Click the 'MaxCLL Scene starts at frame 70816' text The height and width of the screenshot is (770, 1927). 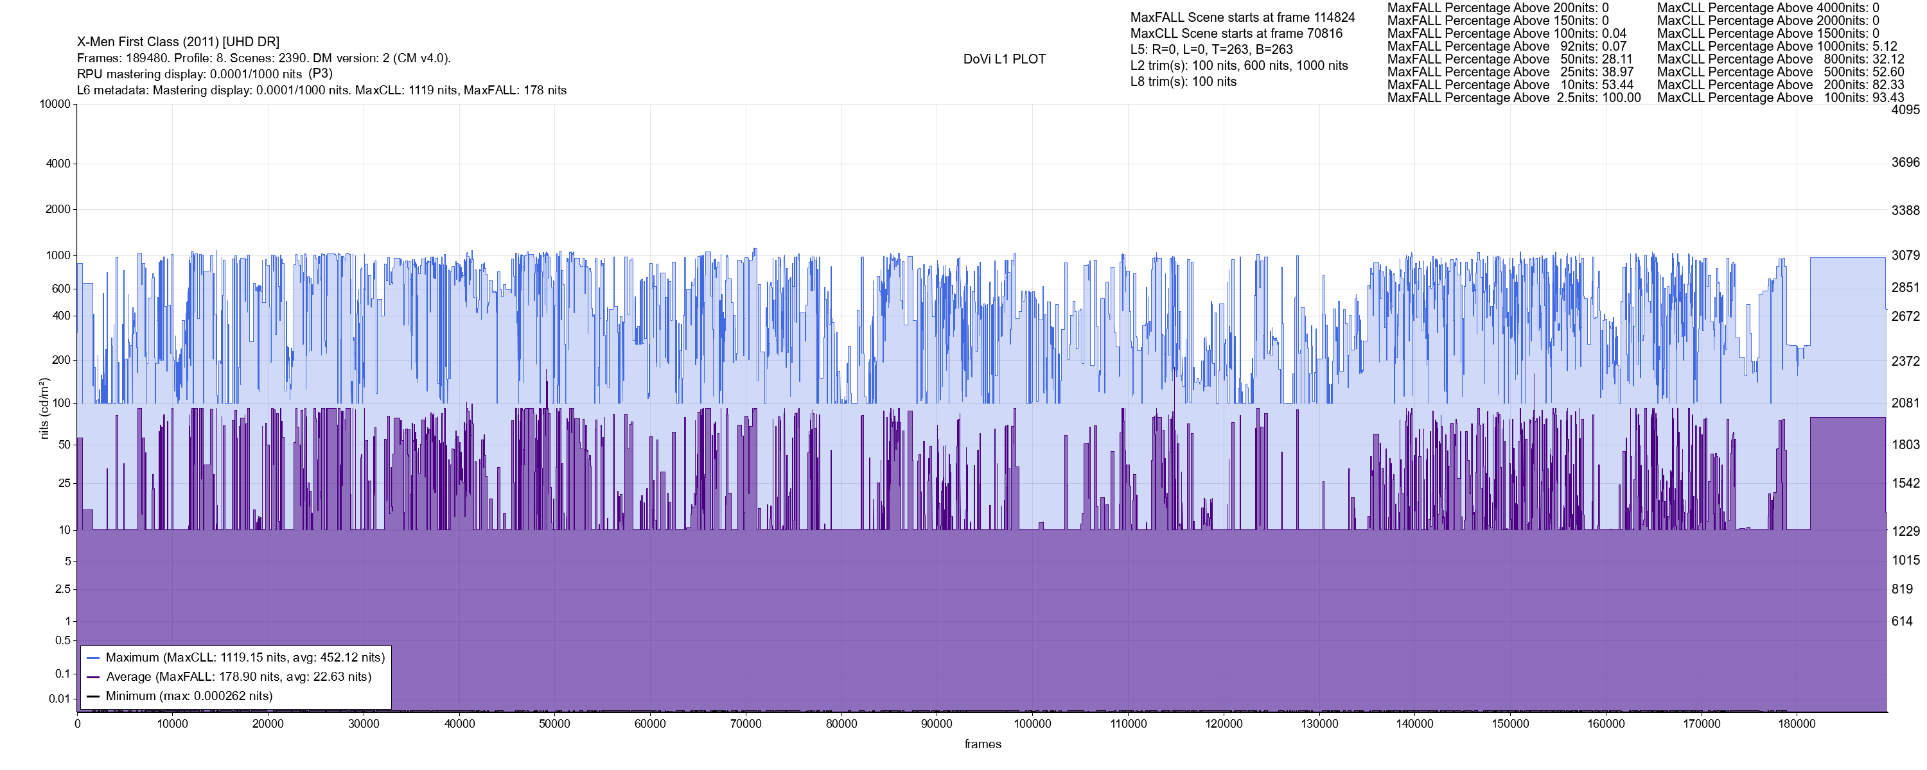1236,33
